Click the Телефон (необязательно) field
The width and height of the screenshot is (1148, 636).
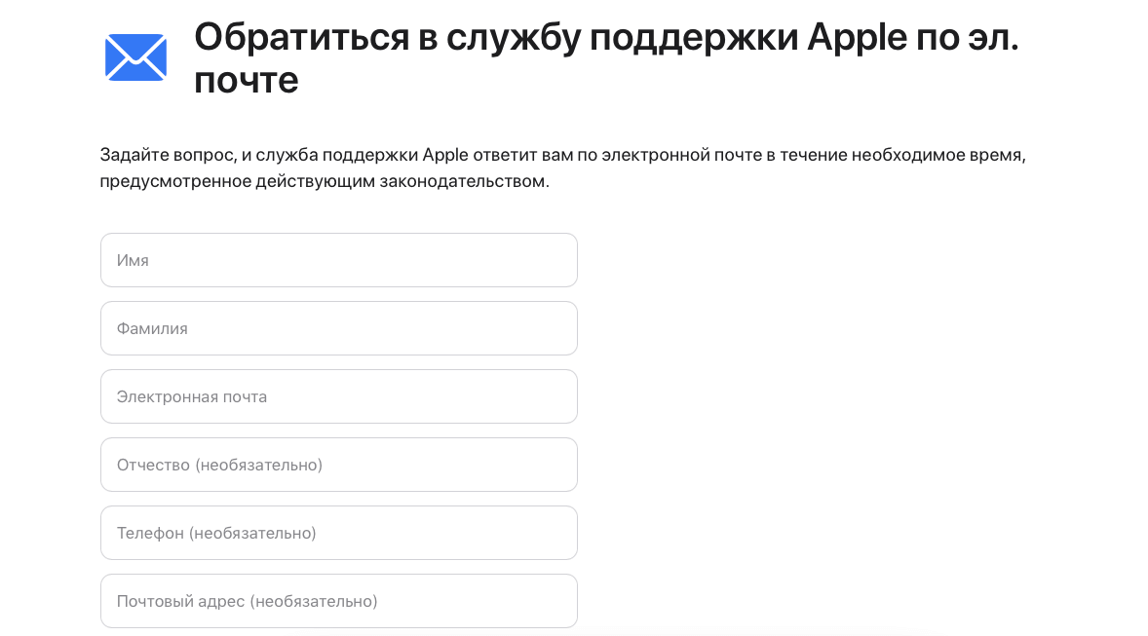[338, 533]
